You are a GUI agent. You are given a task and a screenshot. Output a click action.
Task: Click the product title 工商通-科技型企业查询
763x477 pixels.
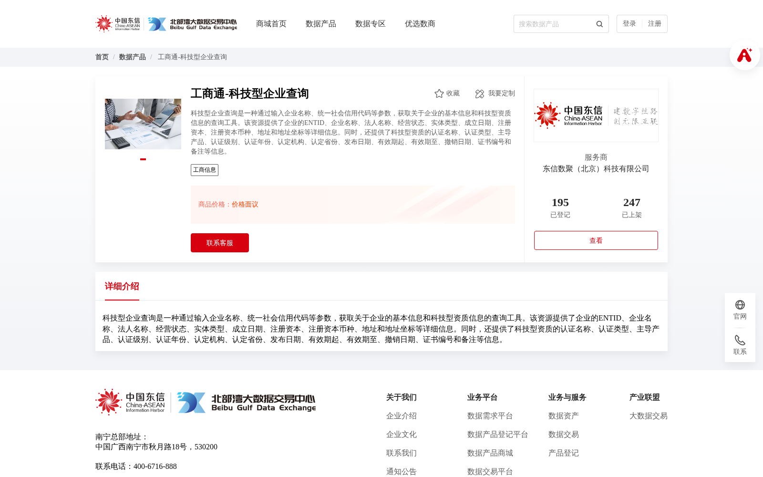(250, 93)
